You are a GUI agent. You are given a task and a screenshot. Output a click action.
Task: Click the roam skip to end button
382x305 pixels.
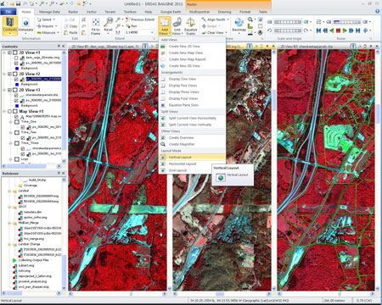pos(357,30)
